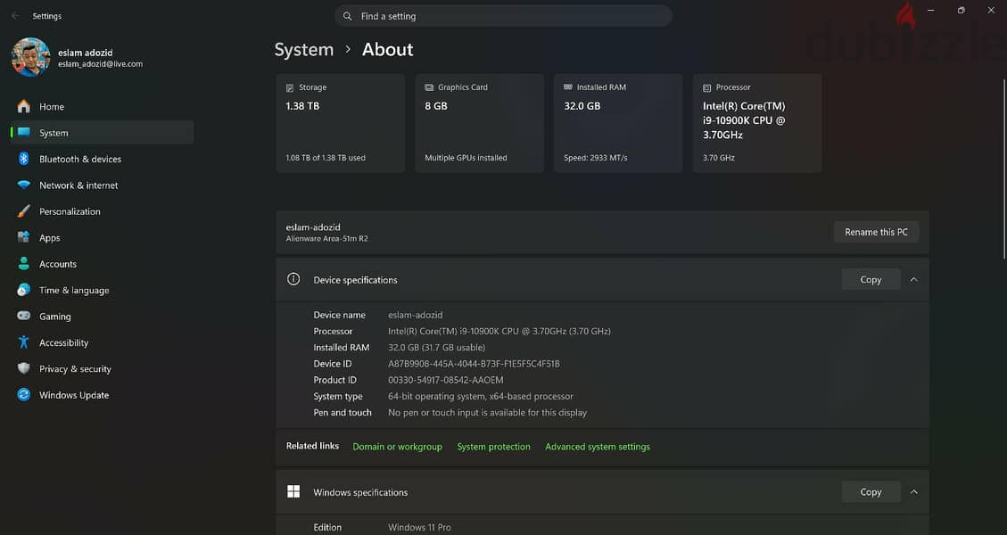This screenshot has width=1007, height=535.
Task: Click the search magnifier icon
Action: 348,16
